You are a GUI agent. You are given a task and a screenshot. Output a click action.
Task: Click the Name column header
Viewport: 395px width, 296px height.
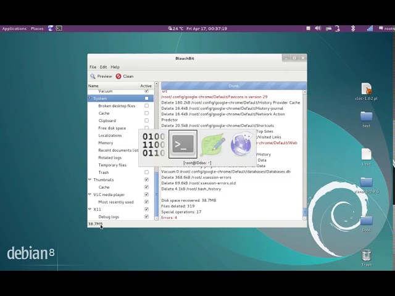pyautogui.click(x=114, y=86)
